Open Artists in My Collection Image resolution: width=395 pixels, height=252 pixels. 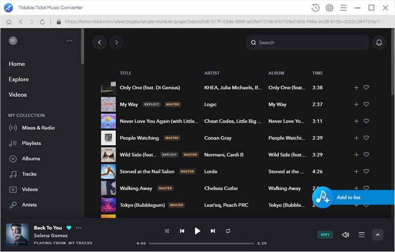click(x=23, y=205)
